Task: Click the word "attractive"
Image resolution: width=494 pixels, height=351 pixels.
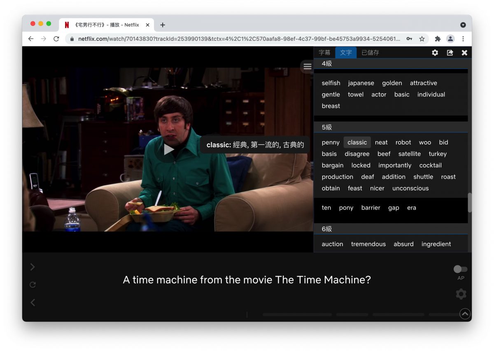Action: point(424,83)
